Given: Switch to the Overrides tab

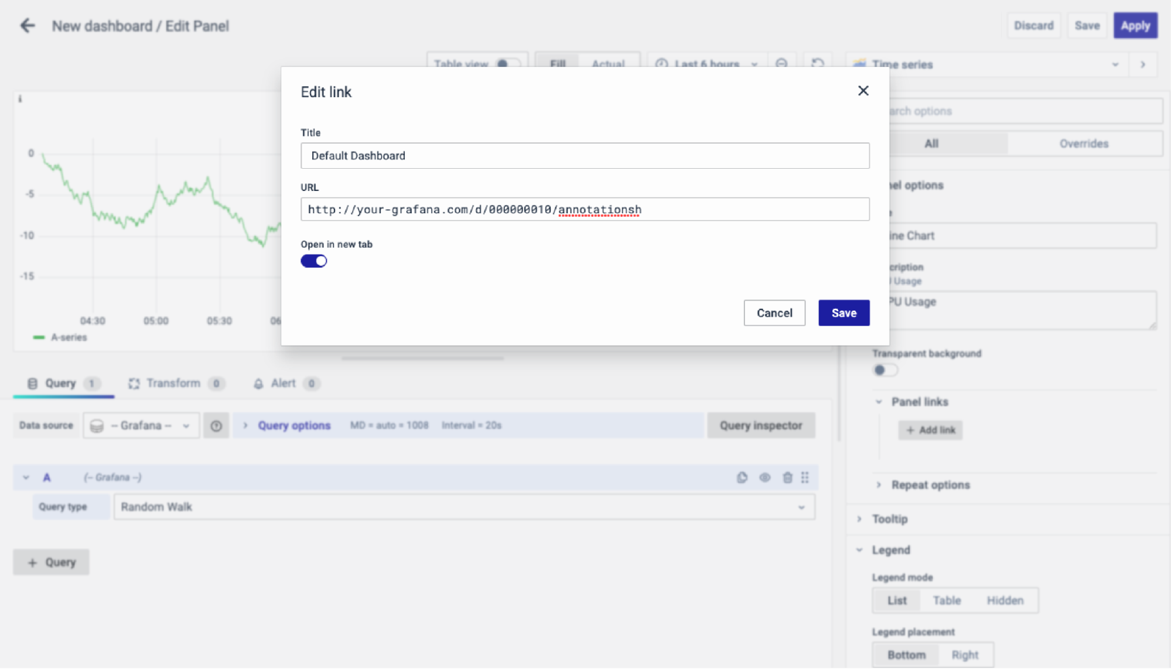Looking at the screenshot, I should (1083, 144).
